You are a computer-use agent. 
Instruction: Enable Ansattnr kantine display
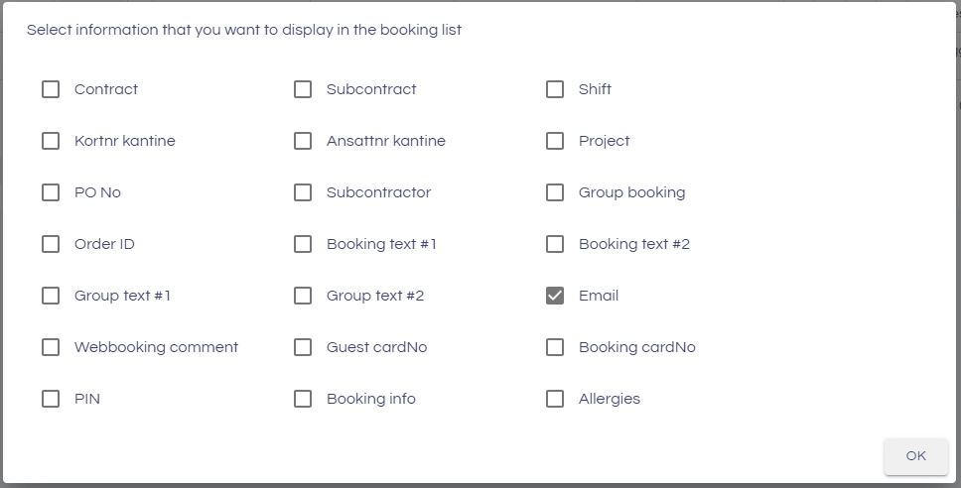pyautogui.click(x=303, y=141)
